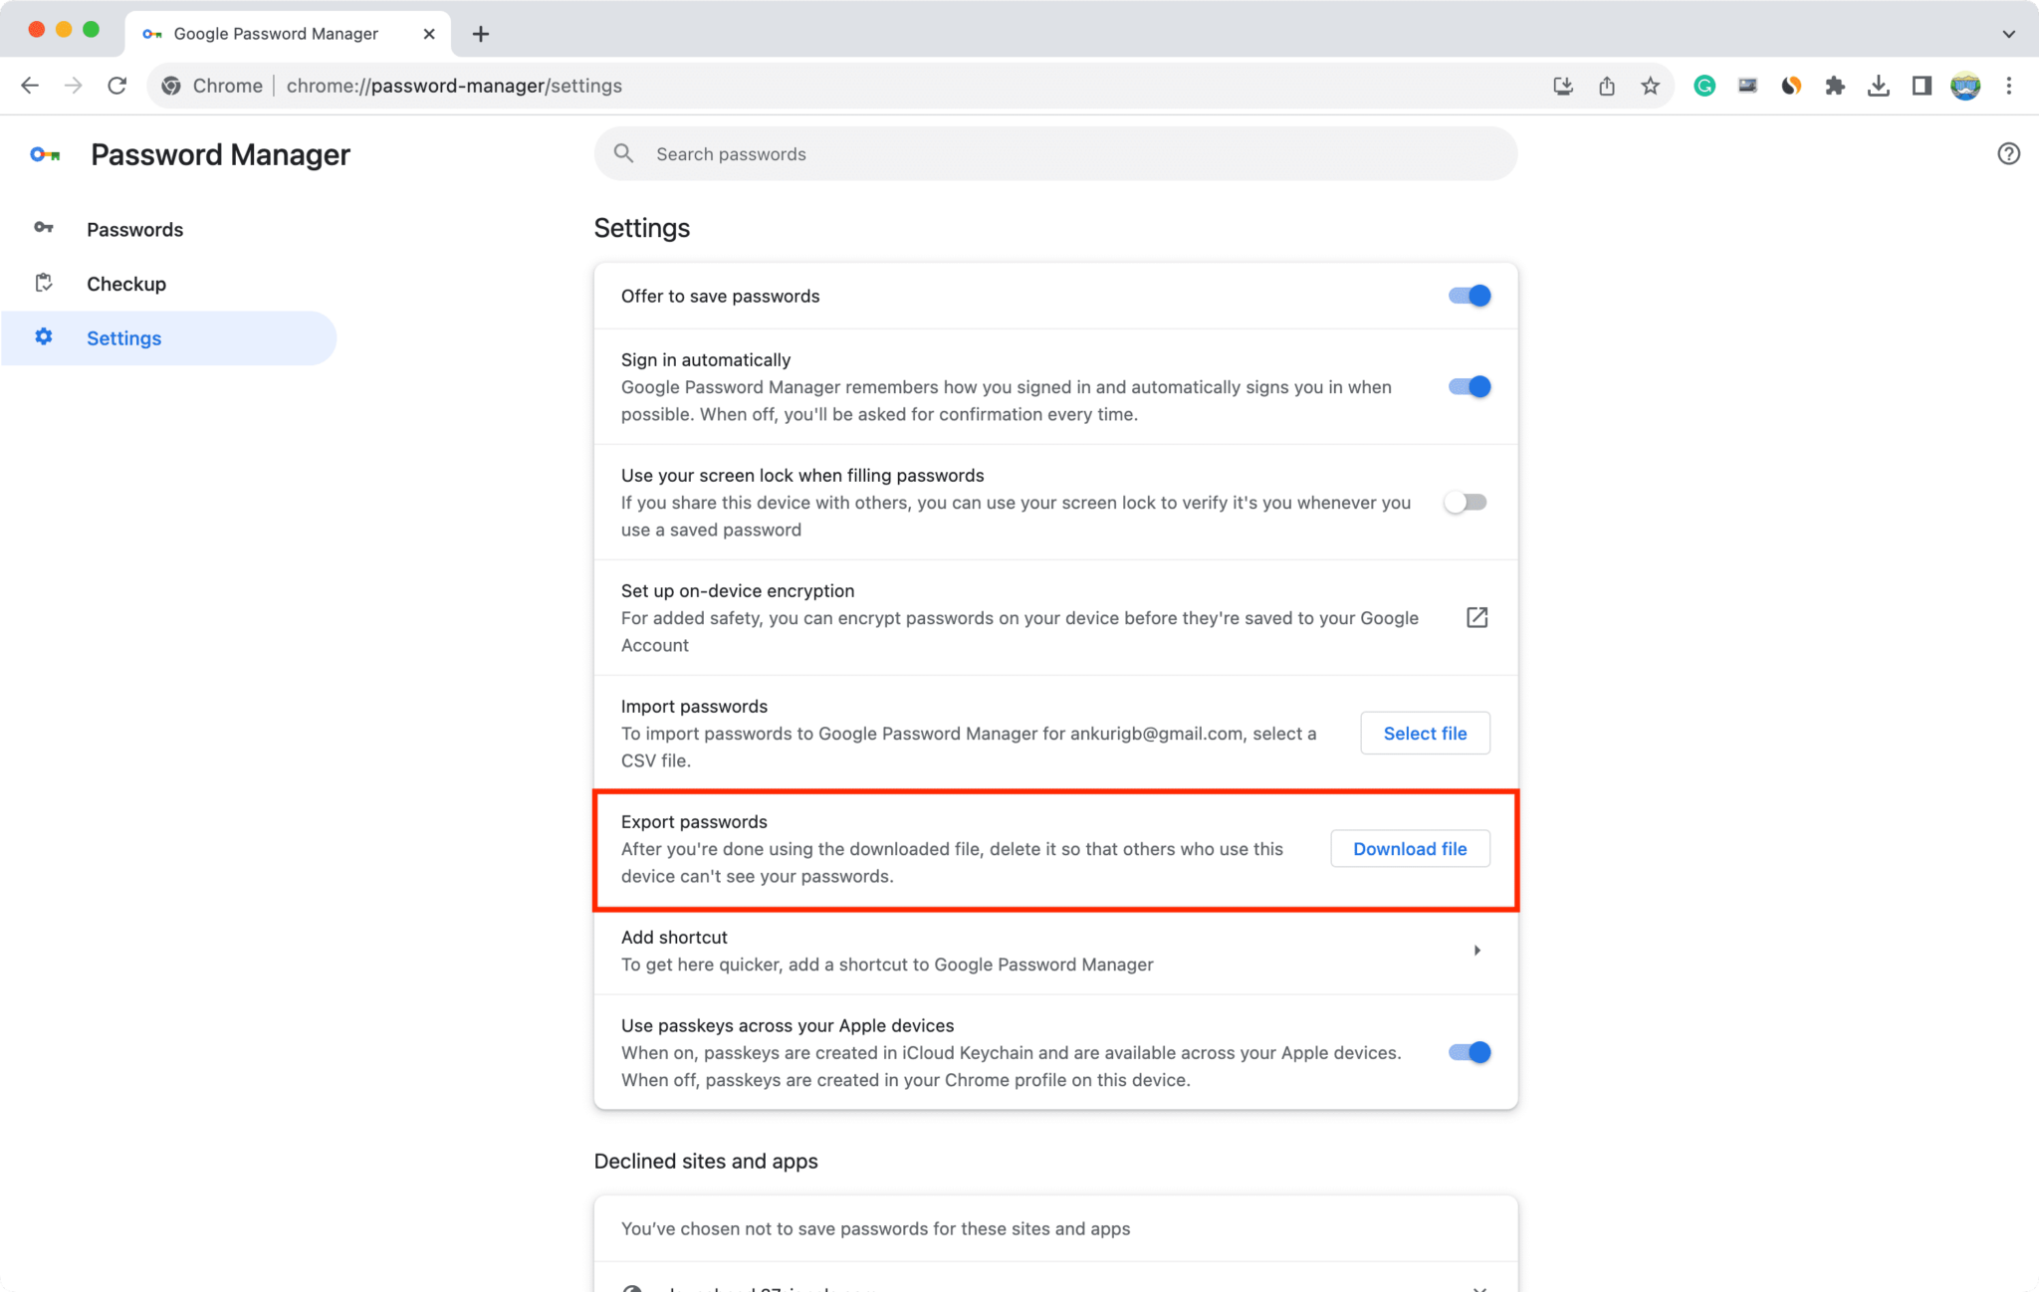
Task: Toggle Sign in automatically switch
Action: (x=1469, y=386)
